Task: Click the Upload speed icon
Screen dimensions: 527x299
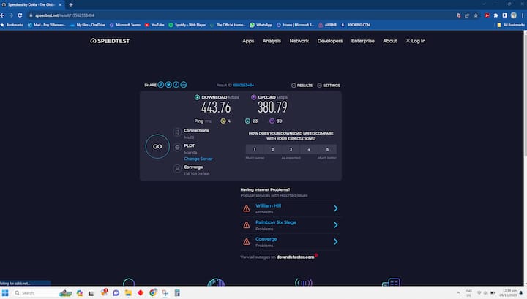Action: point(254,97)
